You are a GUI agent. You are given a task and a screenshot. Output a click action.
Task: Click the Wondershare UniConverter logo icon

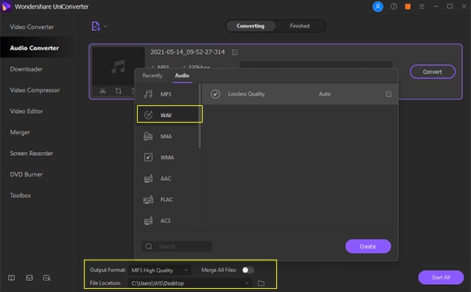(6, 6)
